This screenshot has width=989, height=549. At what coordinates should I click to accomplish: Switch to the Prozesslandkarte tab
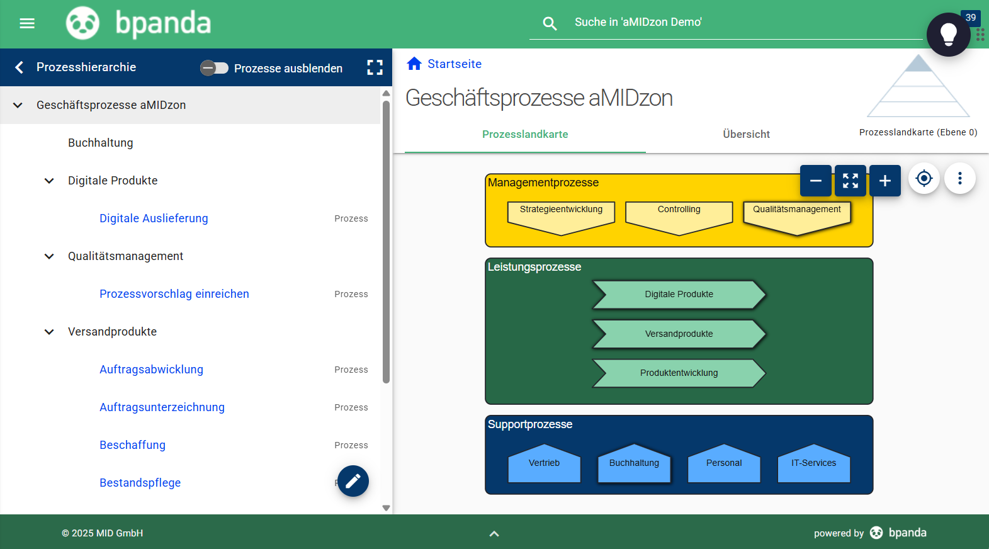(525, 134)
